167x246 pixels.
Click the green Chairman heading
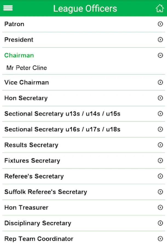19,55
